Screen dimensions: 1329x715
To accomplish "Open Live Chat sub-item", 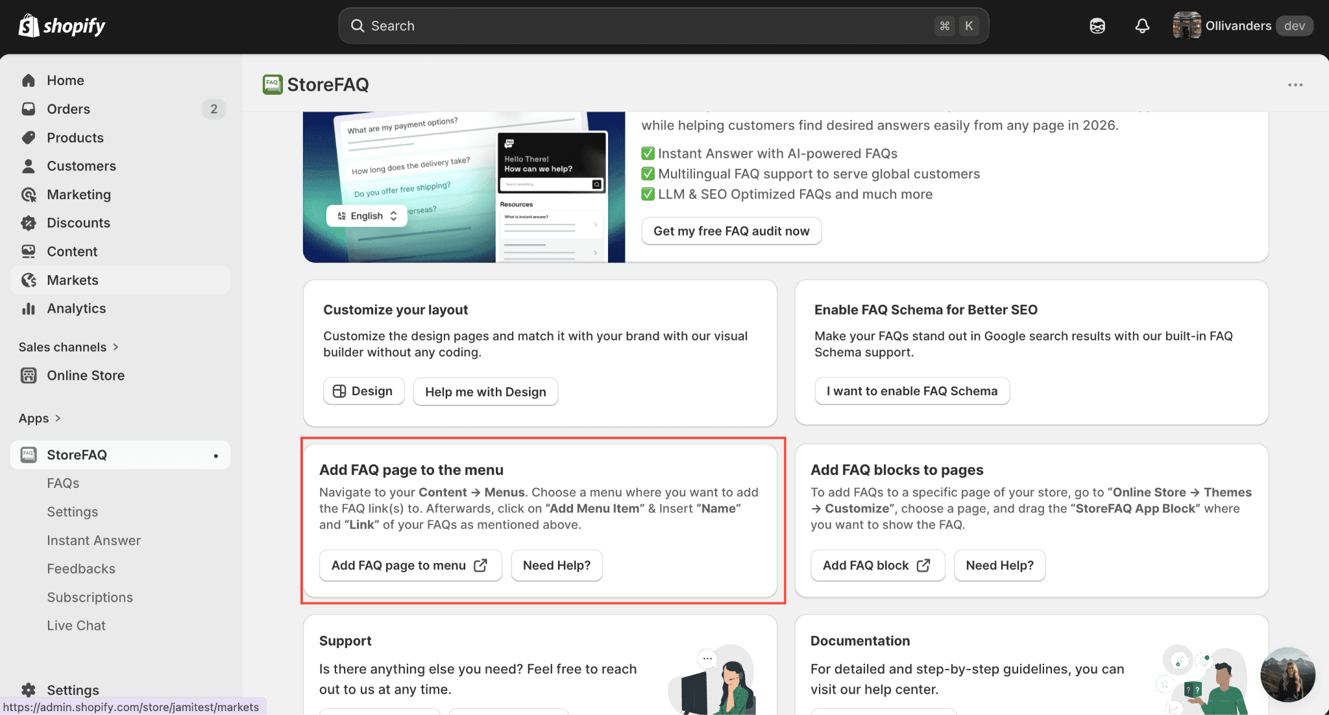I will [x=77, y=625].
